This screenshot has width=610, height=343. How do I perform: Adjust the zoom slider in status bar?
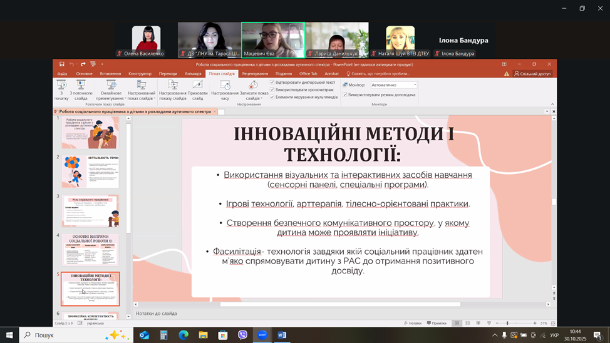point(507,323)
